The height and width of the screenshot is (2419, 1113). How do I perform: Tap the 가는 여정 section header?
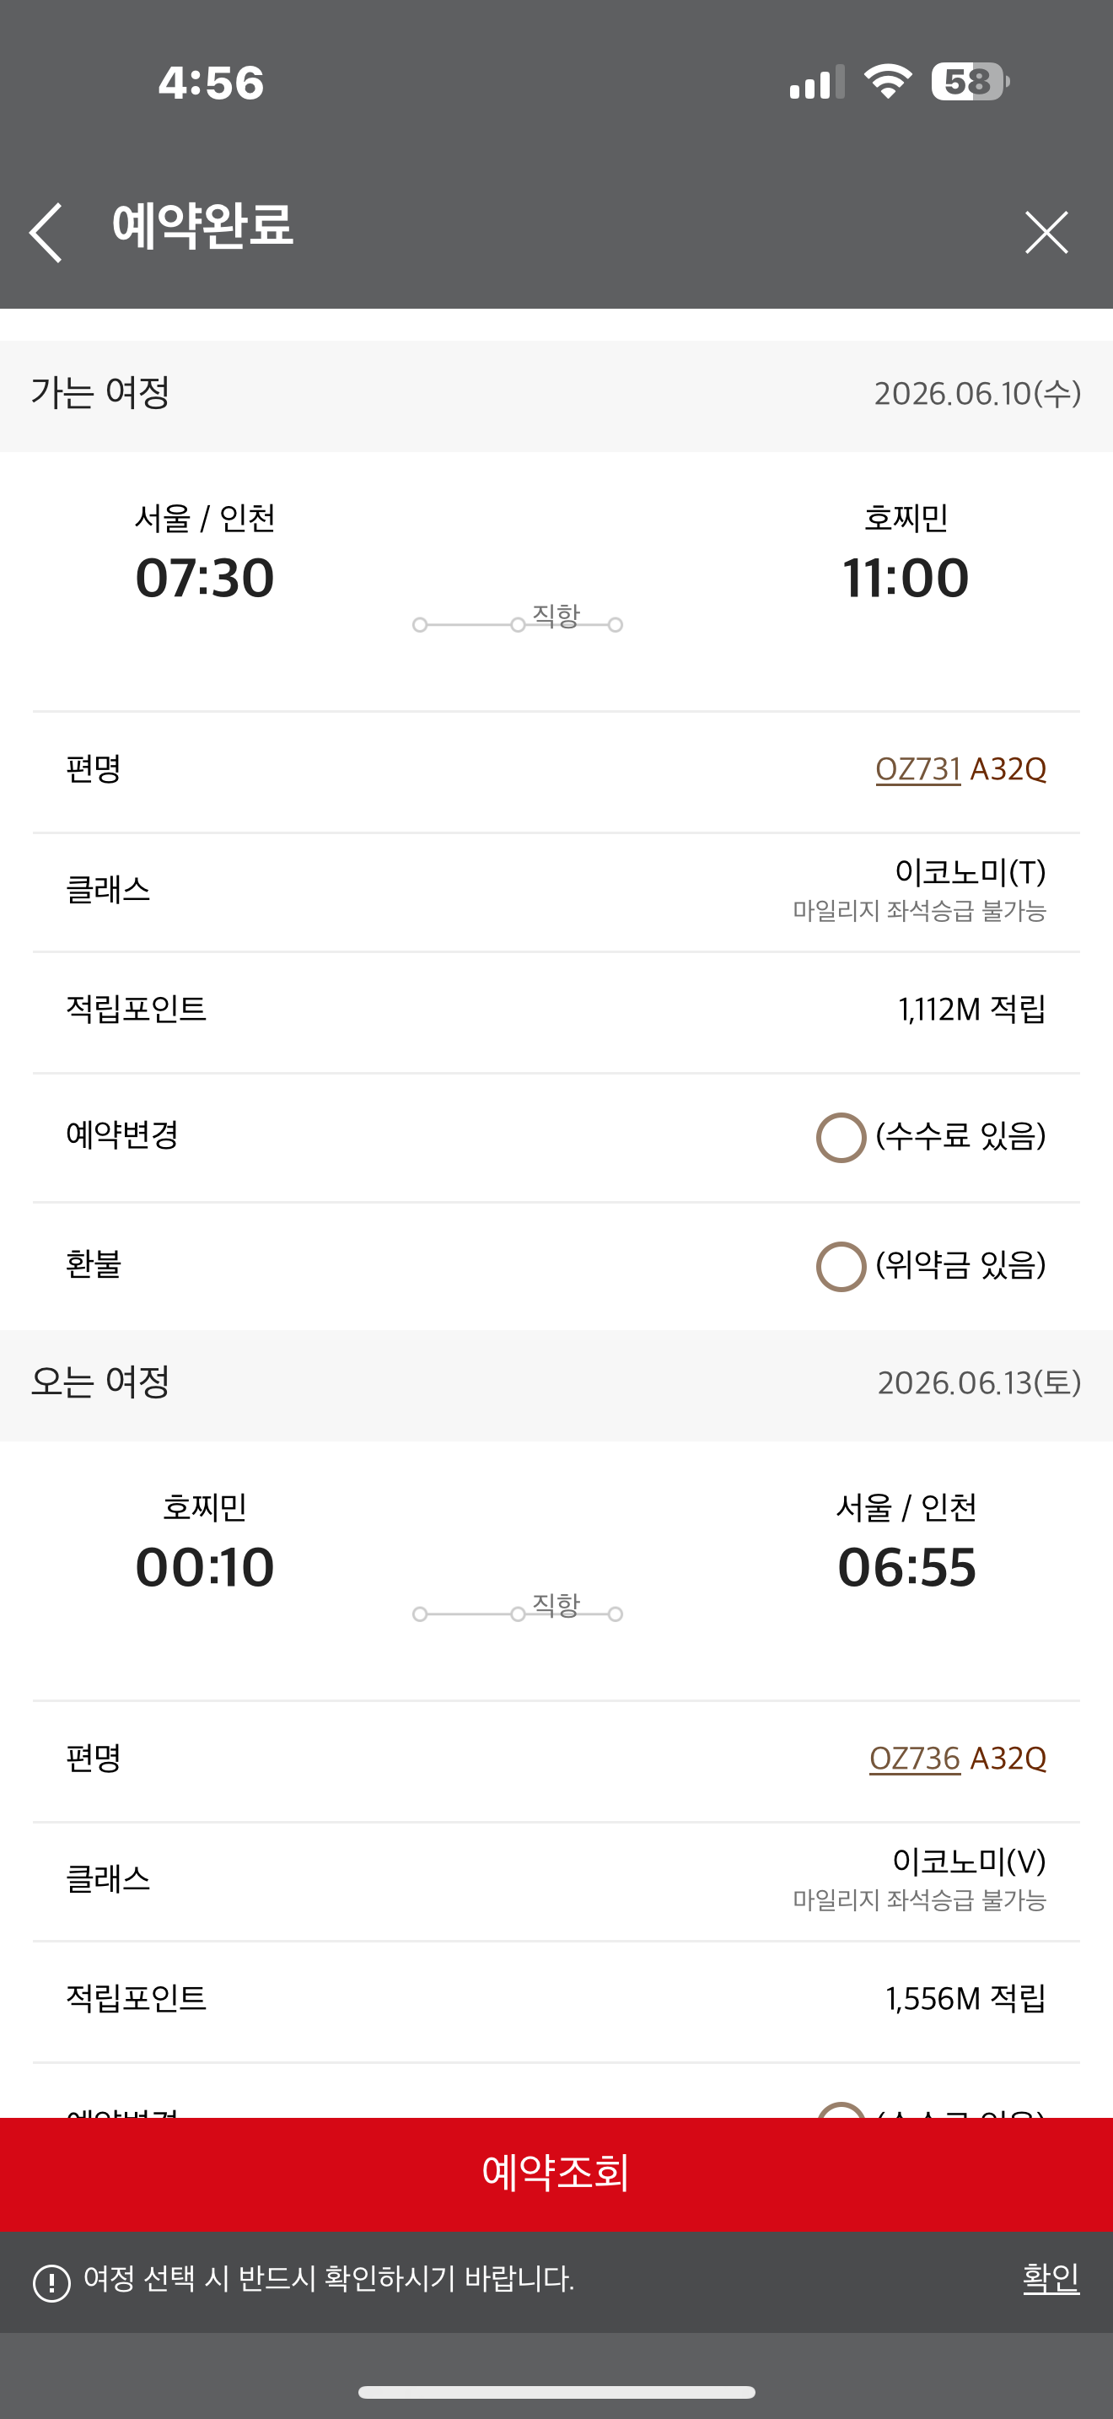coord(100,392)
